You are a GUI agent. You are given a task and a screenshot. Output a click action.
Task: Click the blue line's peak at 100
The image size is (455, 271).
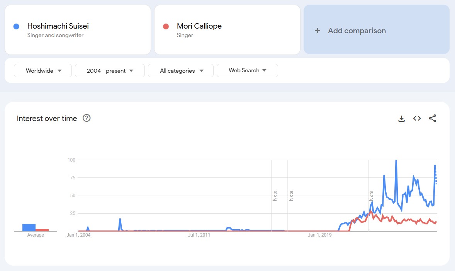click(396, 160)
